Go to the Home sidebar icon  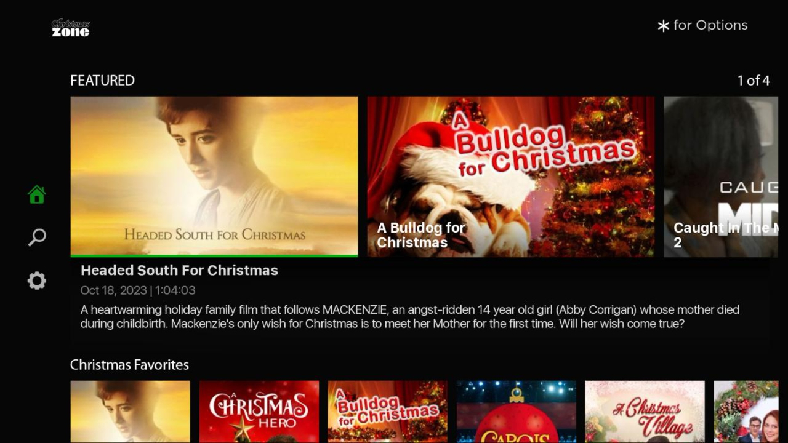click(x=37, y=194)
